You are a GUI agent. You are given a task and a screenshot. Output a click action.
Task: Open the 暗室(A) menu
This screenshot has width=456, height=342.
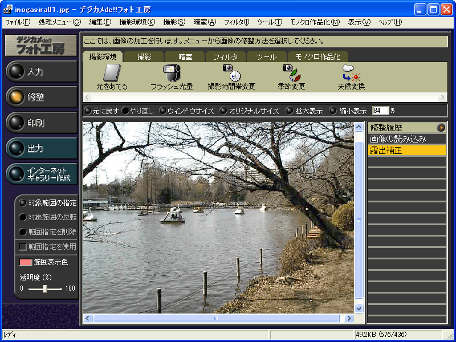coord(205,22)
